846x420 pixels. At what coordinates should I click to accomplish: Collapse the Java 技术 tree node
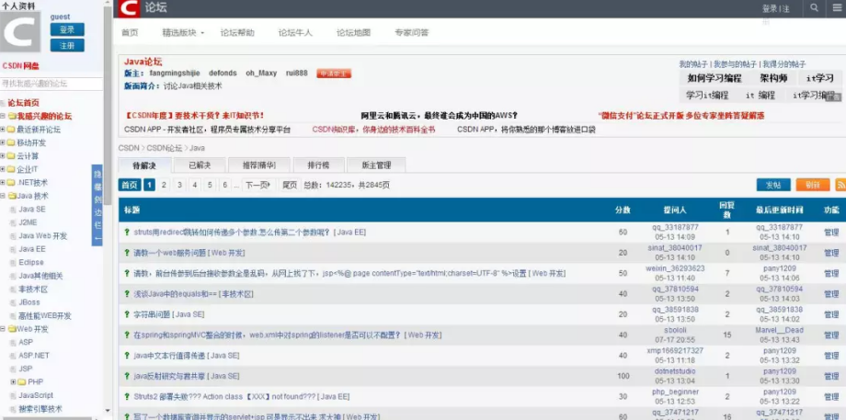coord(3,197)
